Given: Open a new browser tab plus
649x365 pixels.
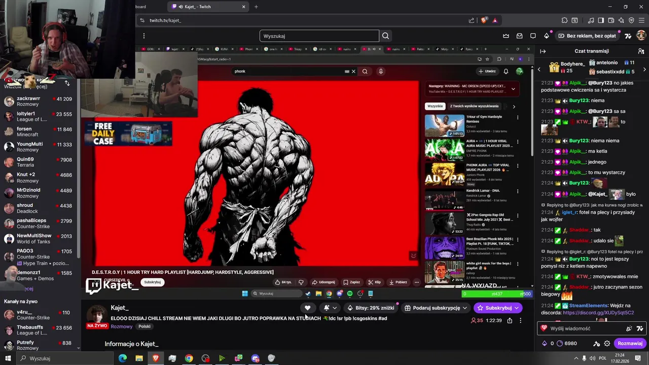Looking at the screenshot, I should point(256,7).
